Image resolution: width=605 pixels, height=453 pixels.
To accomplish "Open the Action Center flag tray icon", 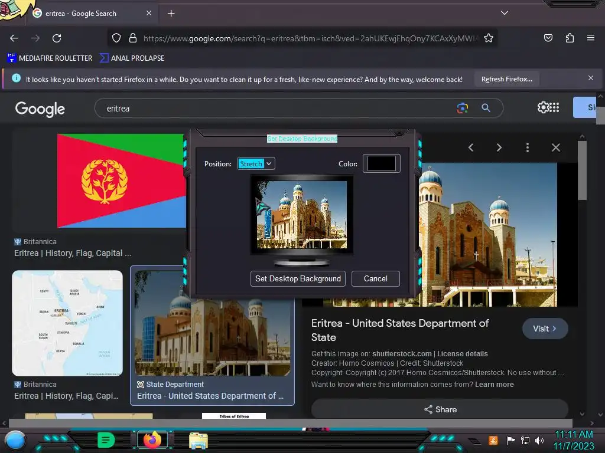I will [x=511, y=440].
